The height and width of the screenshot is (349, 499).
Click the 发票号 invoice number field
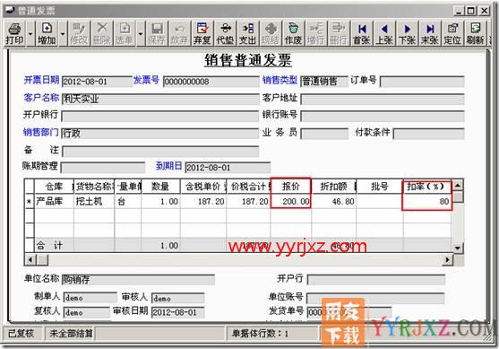(211, 82)
